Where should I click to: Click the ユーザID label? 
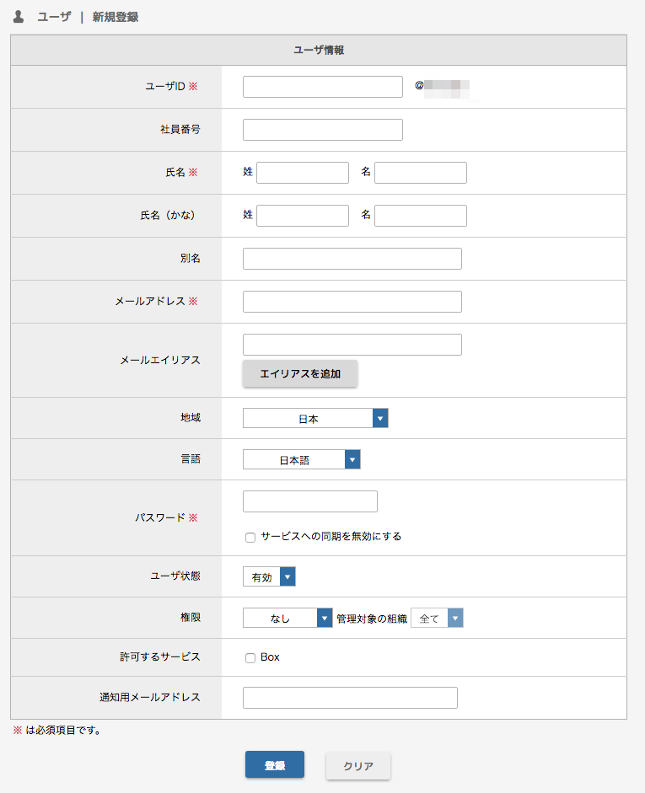click(165, 87)
